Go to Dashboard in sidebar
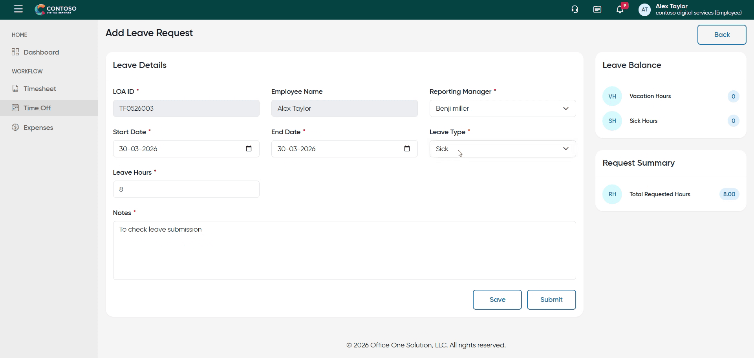Image resolution: width=754 pixels, height=358 pixels. (41, 52)
